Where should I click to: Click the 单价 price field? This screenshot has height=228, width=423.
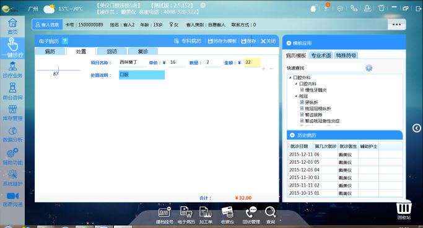(177, 62)
